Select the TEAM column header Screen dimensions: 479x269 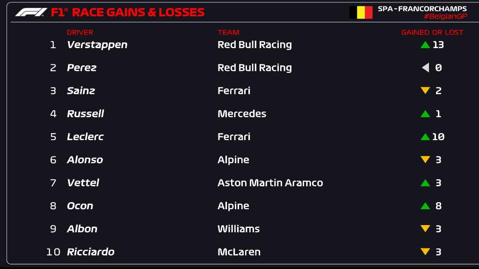coord(228,32)
